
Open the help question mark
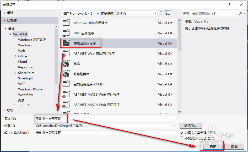tap(229, 5)
